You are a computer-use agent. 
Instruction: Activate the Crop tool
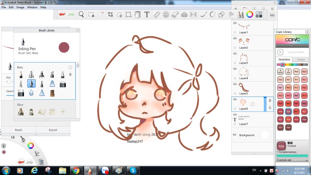pyautogui.click(x=110, y=15)
